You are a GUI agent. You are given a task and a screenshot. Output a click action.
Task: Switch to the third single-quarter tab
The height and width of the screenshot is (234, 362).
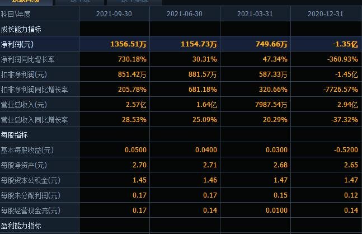point(135,2)
